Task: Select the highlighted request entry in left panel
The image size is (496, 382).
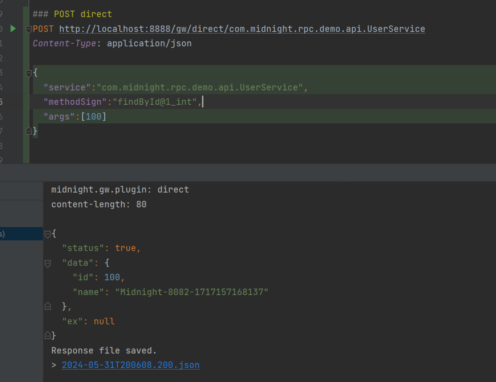Action: click(x=21, y=234)
